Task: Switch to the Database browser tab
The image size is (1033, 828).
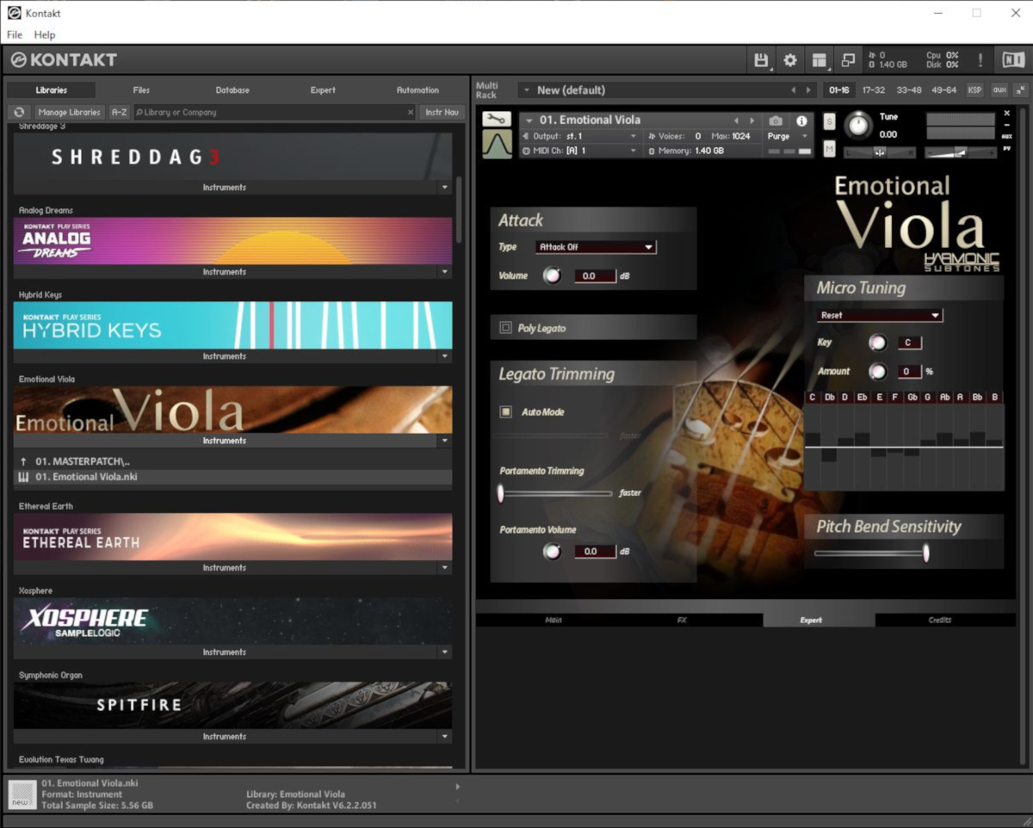Action: click(232, 90)
